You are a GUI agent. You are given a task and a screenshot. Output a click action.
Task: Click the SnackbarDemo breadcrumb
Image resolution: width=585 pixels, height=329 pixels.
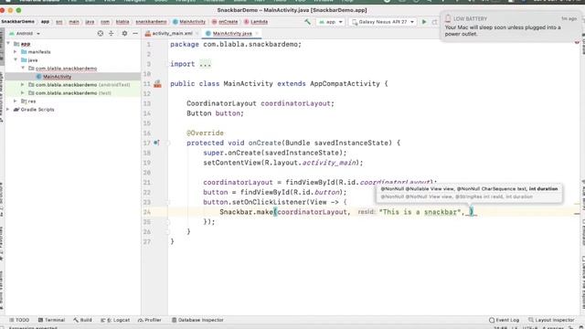tap(17, 22)
